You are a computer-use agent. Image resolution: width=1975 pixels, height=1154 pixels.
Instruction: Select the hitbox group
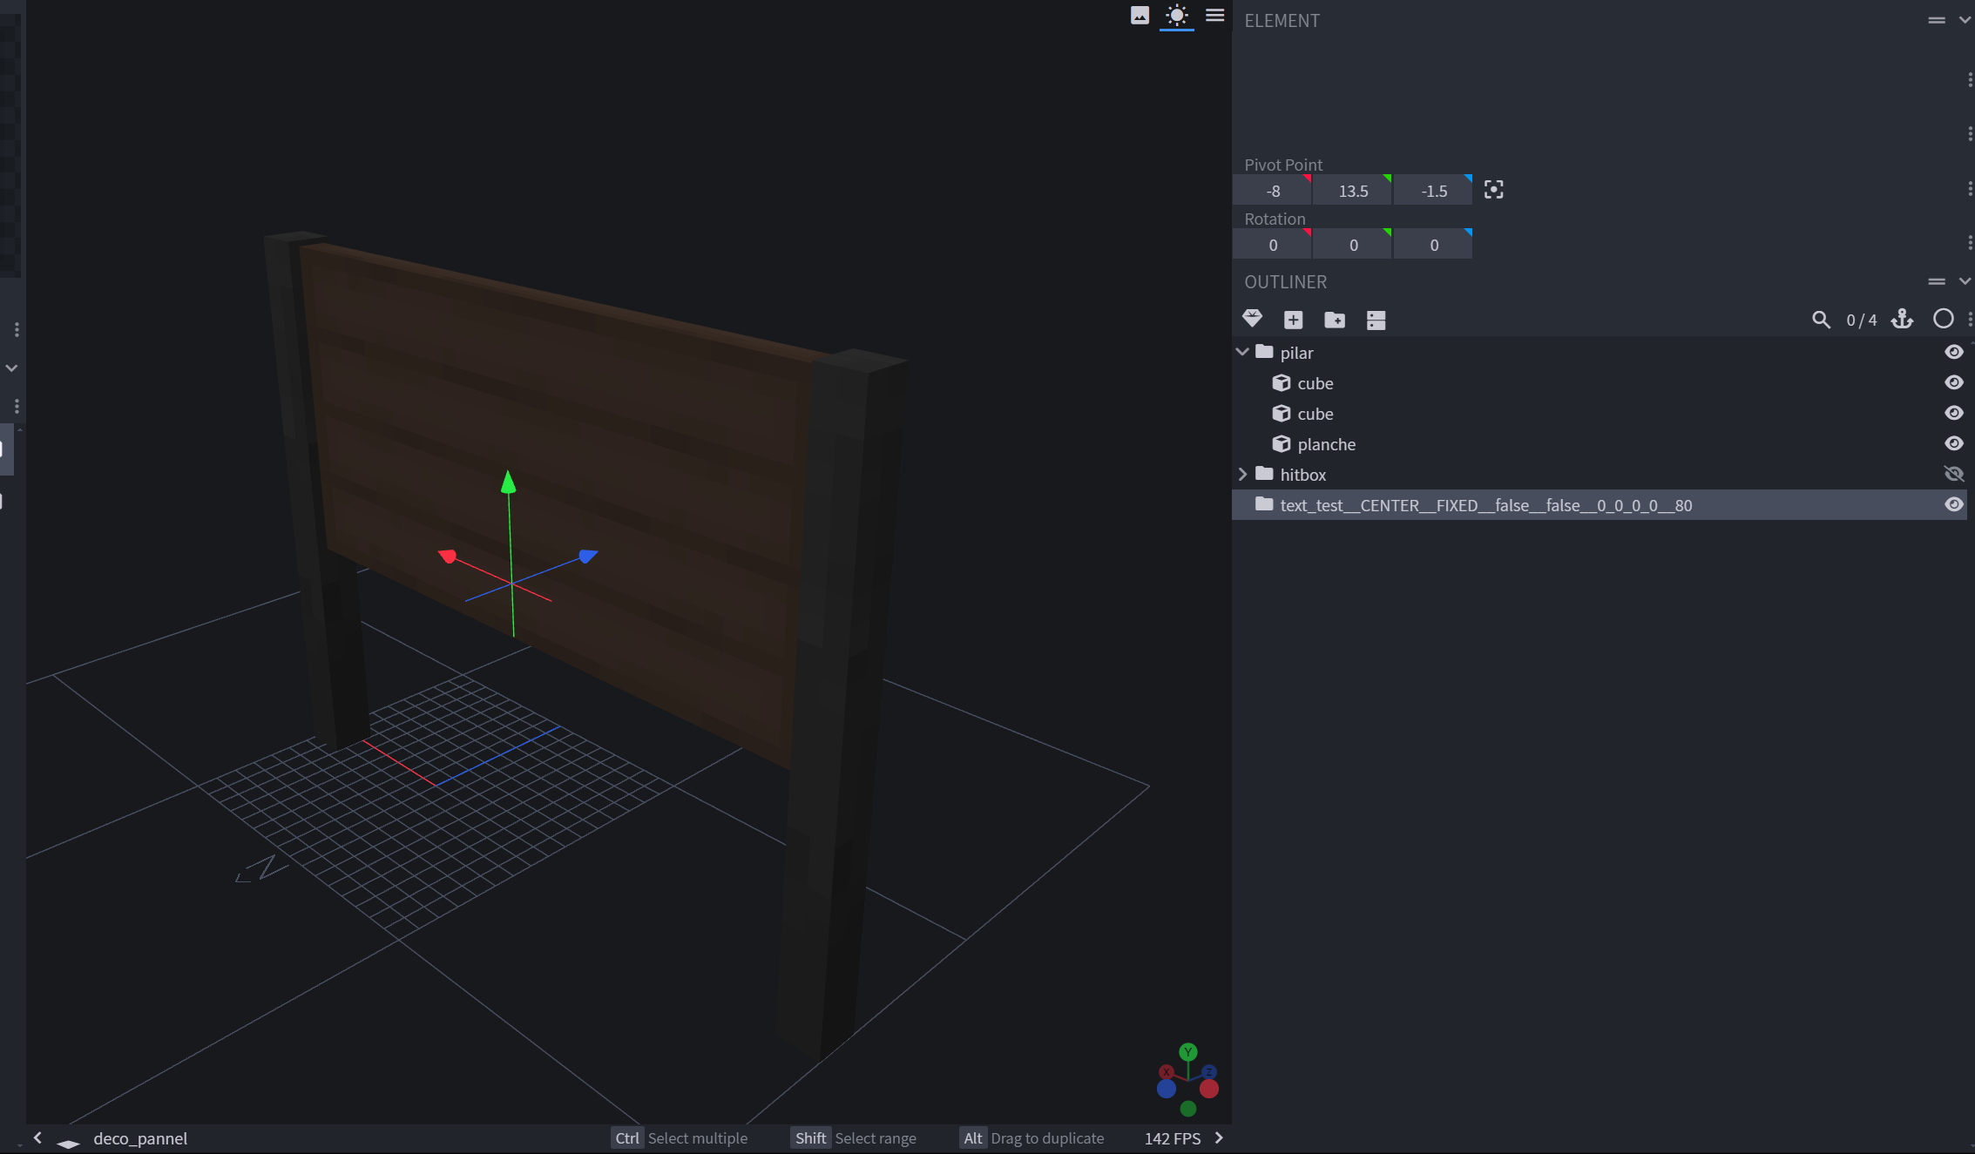(1600, 475)
